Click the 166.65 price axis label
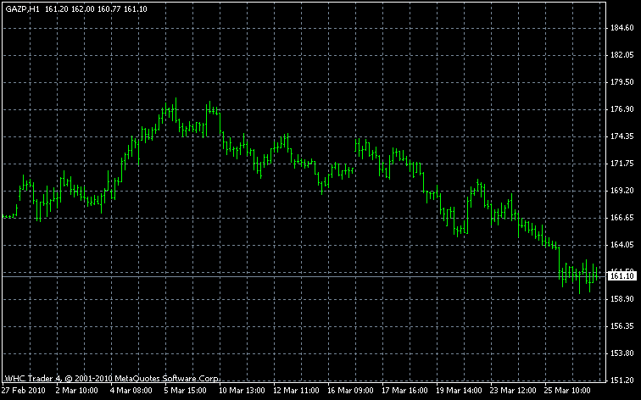This screenshot has width=641, height=400. click(623, 218)
